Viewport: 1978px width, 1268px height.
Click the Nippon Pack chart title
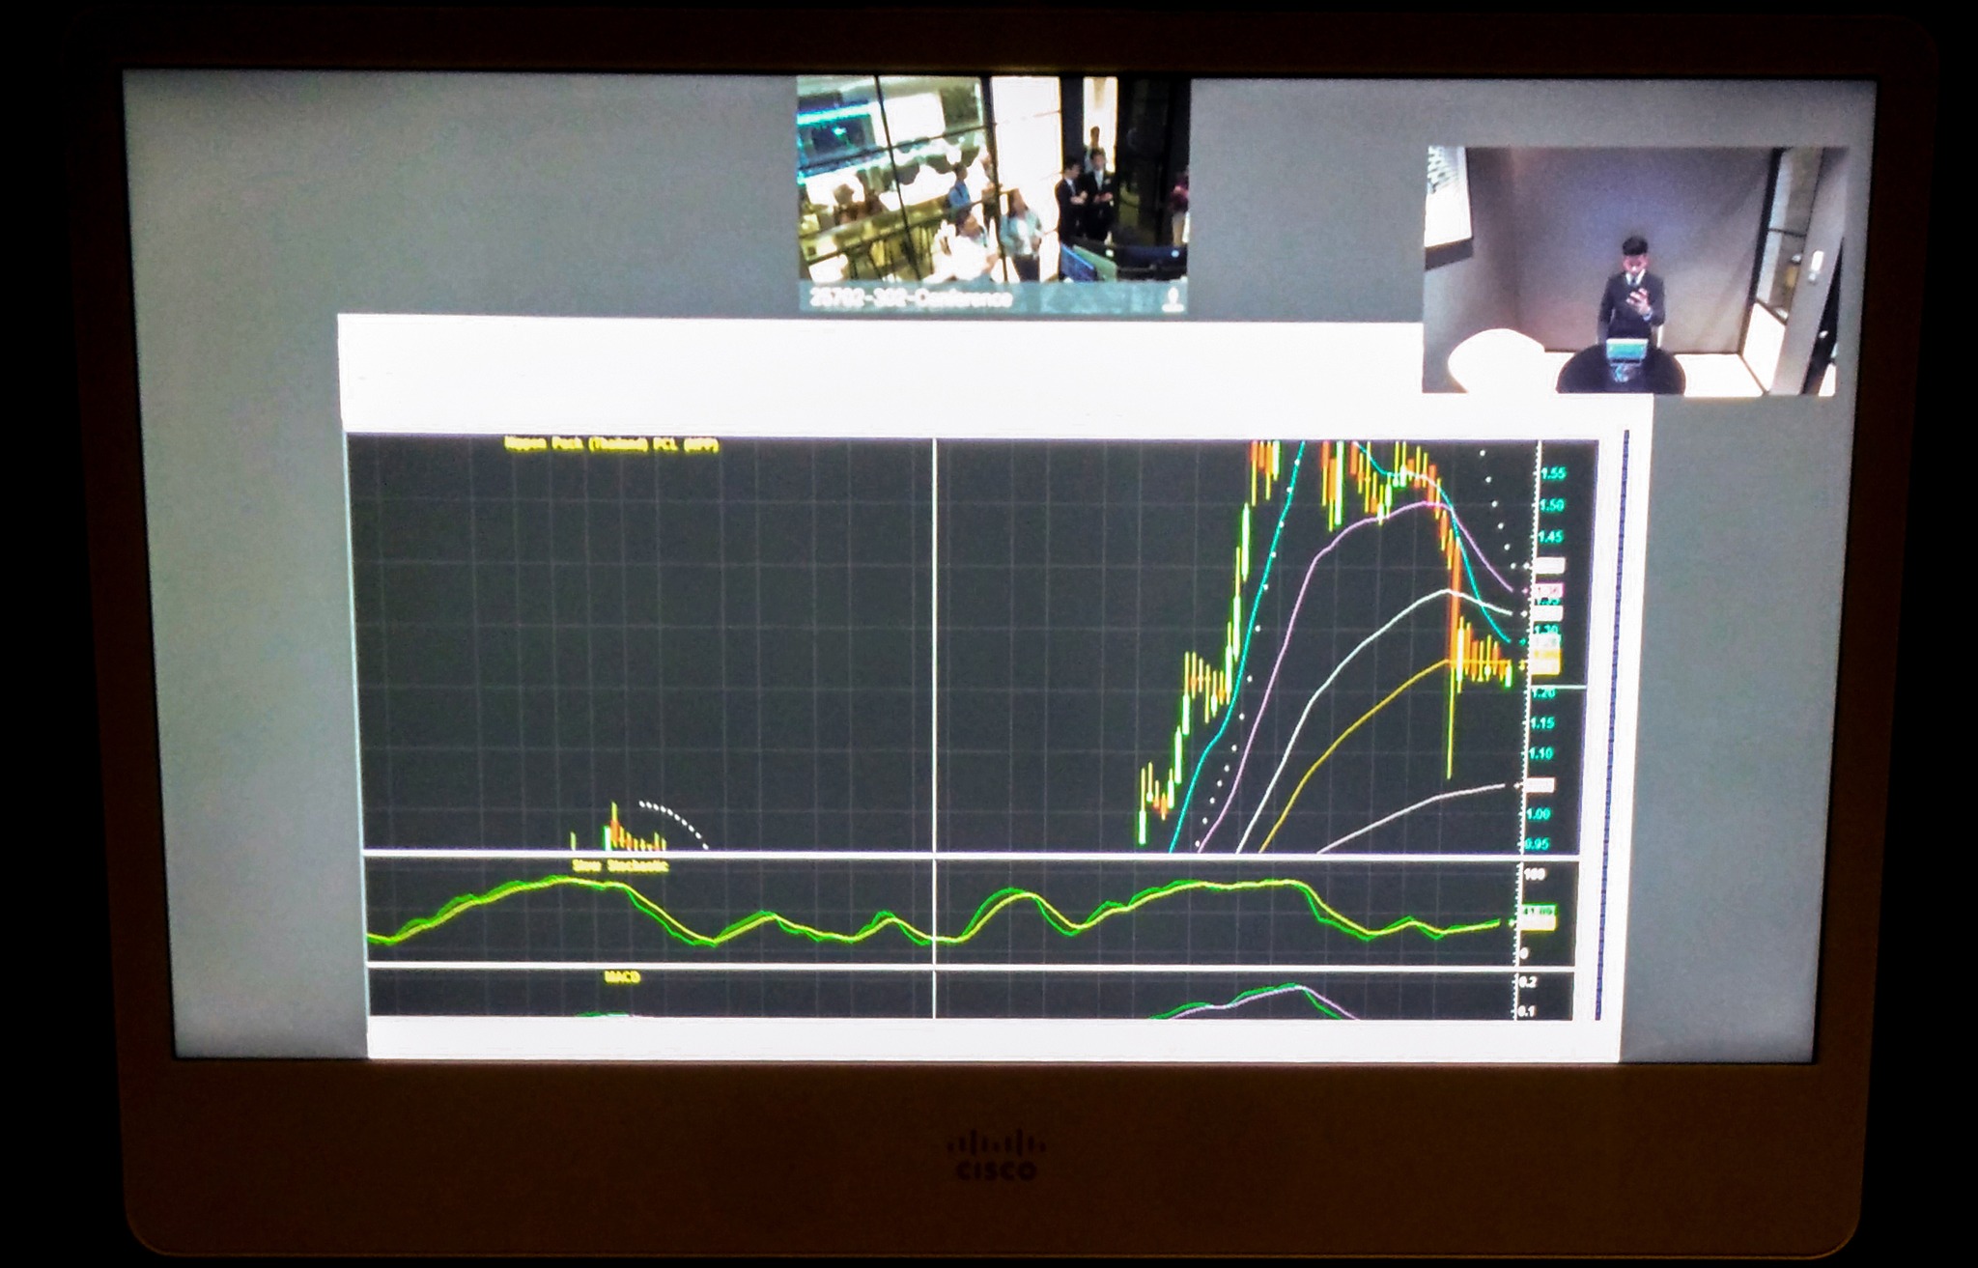611,445
